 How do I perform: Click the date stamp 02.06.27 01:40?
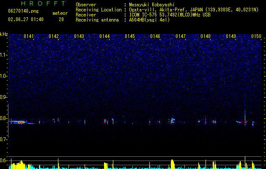[x=26, y=19]
